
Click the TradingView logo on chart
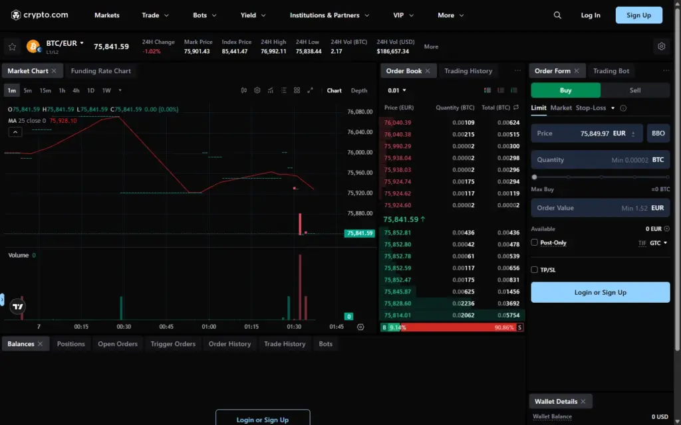pos(18,307)
